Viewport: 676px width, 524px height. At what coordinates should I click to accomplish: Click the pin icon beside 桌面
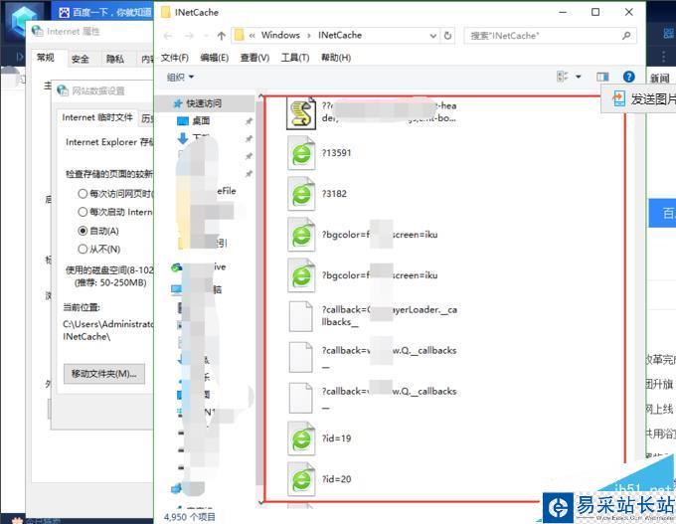[249, 121]
